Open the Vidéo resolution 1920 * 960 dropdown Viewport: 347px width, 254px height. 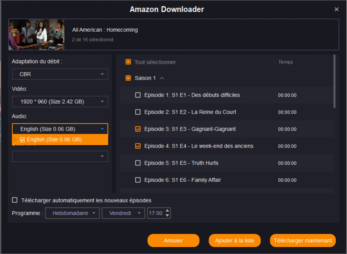pyautogui.click(x=60, y=102)
